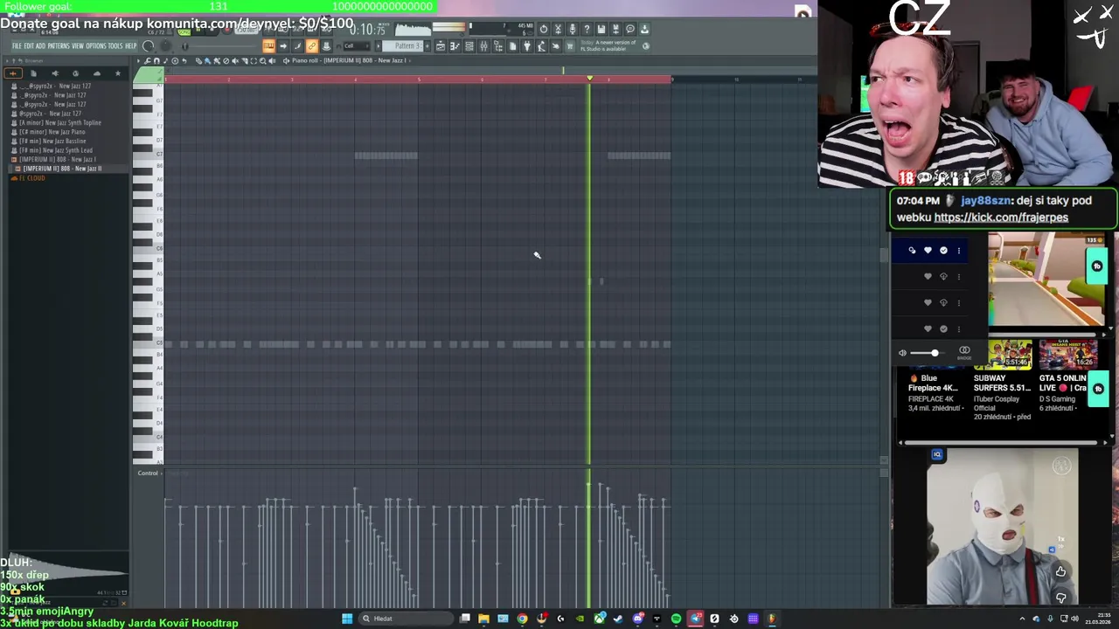Open the Playlist view icon
This screenshot has height=629, width=1119.
(x=440, y=45)
